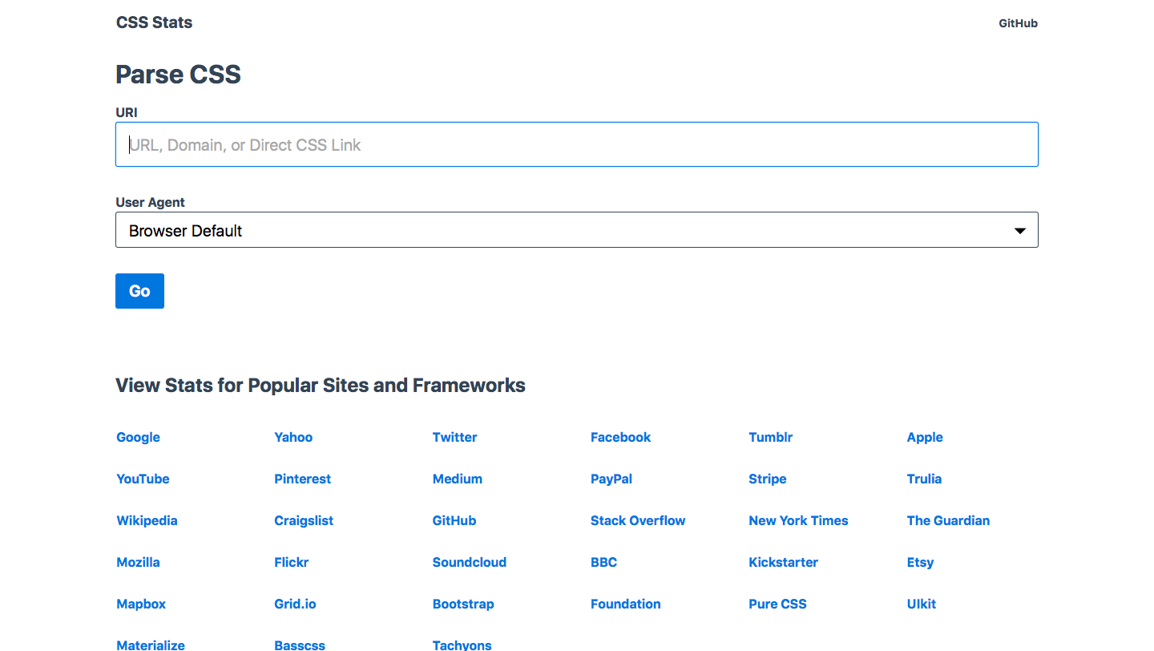View stats for Tumblr
The width and height of the screenshot is (1154, 651).
[x=771, y=437]
